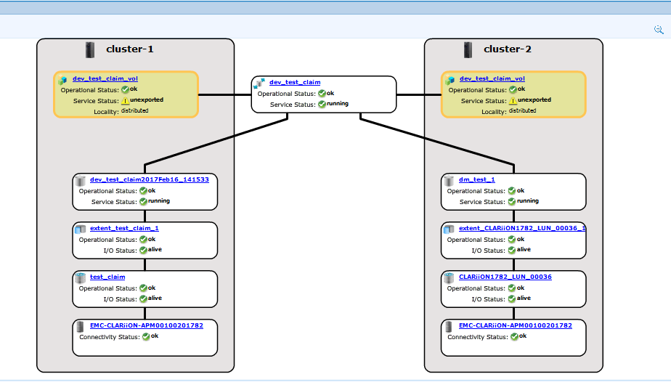This screenshot has height=382, width=671.
Task: Open dev_test_claim_vol link in cluster-2
Action: [492, 78]
